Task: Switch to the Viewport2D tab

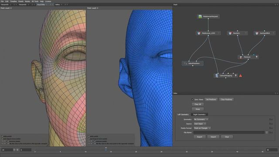Action: pyautogui.click(x=23, y=5)
